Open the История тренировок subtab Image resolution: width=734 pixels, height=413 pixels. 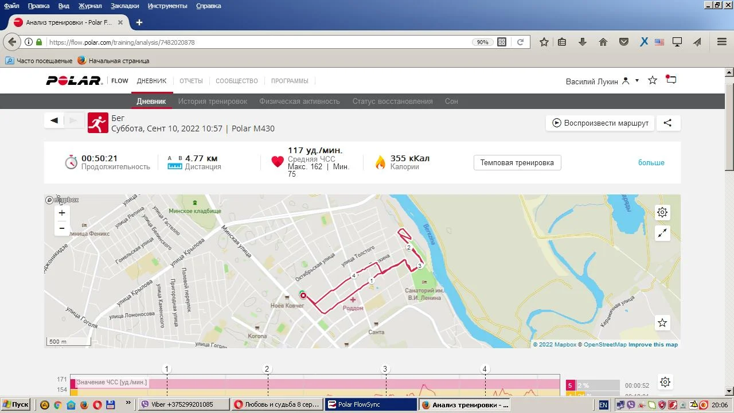click(213, 101)
